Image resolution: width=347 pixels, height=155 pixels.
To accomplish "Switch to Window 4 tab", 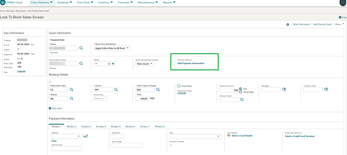I will 101,126.
